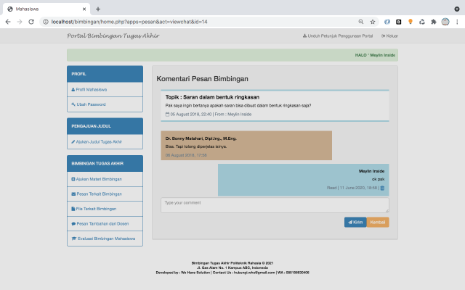Click the orange Kembali button
This screenshot has height=290, width=465.
378,222
